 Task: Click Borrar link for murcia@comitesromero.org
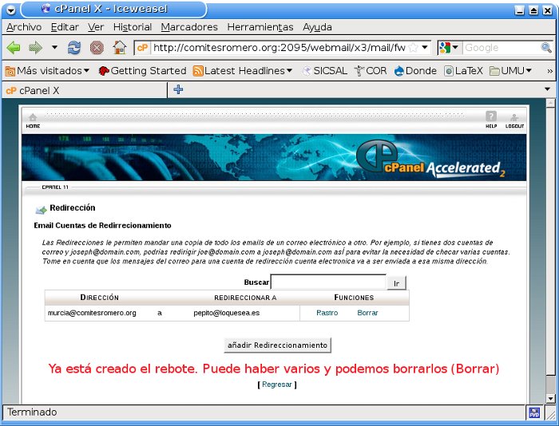point(367,313)
